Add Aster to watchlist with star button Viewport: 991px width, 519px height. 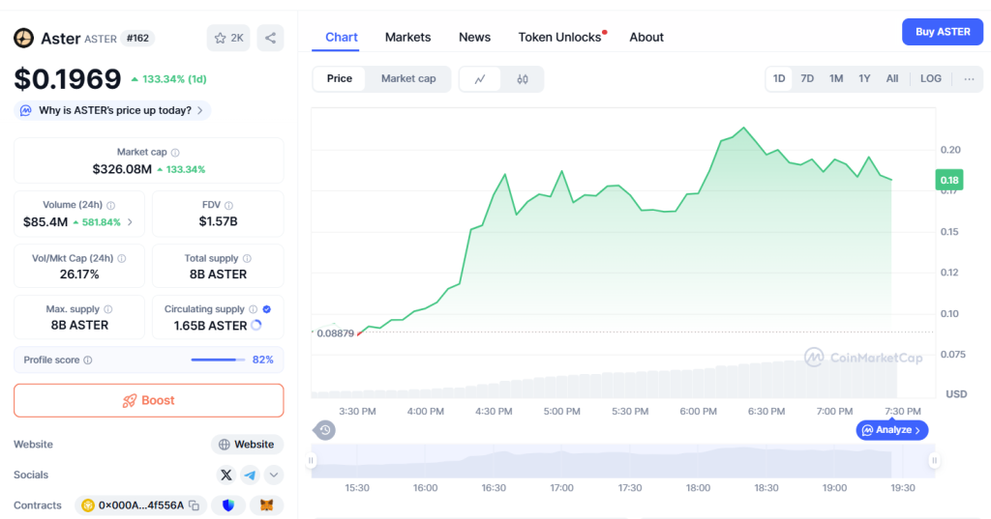click(x=228, y=38)
